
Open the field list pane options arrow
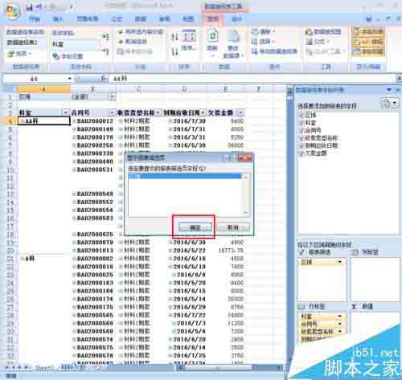(389, 90)
